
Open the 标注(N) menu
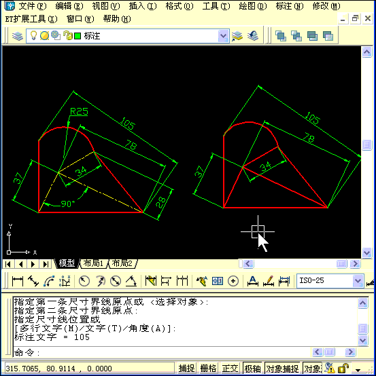tap(290, 6)
